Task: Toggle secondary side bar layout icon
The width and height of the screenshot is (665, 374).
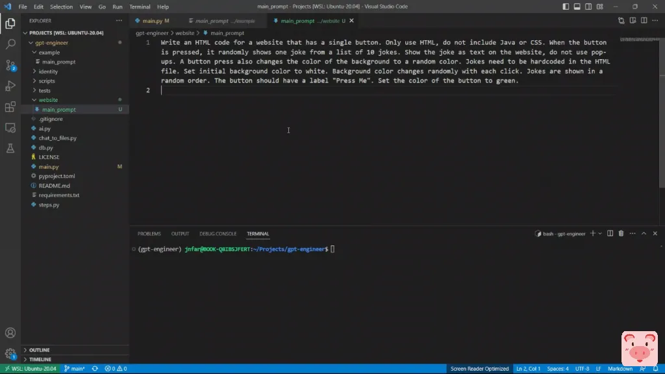Action: pyautogui.click(x=588, y=6)
